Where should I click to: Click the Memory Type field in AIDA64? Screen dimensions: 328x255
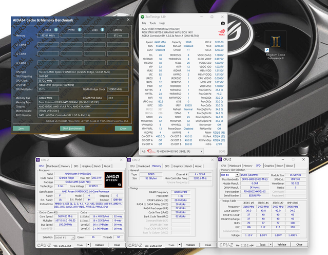click(83, 102)
